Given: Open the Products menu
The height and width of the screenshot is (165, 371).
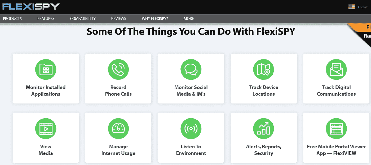Looking at the screenshot, I should (x=12, y=18).
